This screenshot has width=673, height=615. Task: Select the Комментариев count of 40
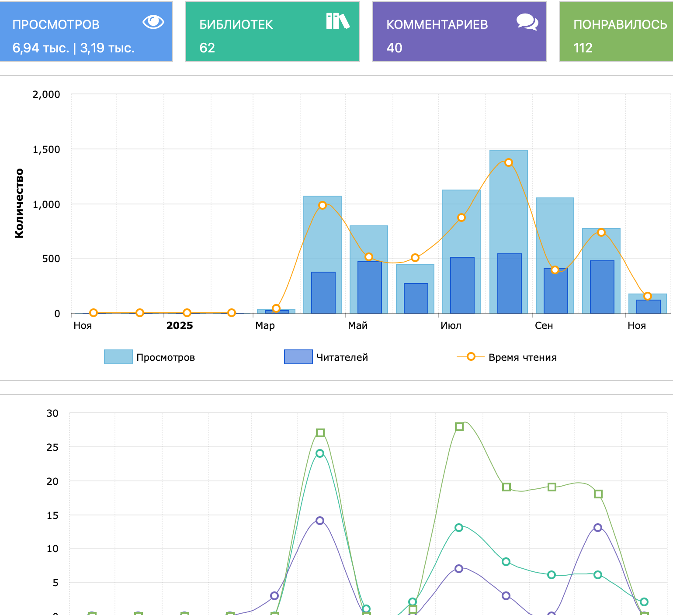click(x=394, y=48)
